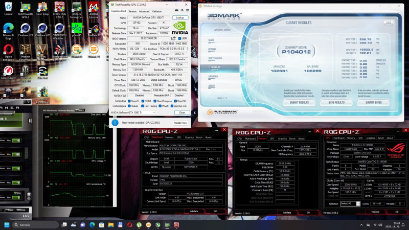Open the Superposition Benchmark desktop shortcut
The height and width of the screenshot is (230, 409).
tap(59, 53)
